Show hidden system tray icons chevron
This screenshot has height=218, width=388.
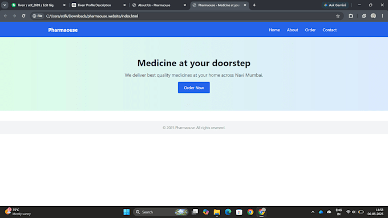(313, 212)
